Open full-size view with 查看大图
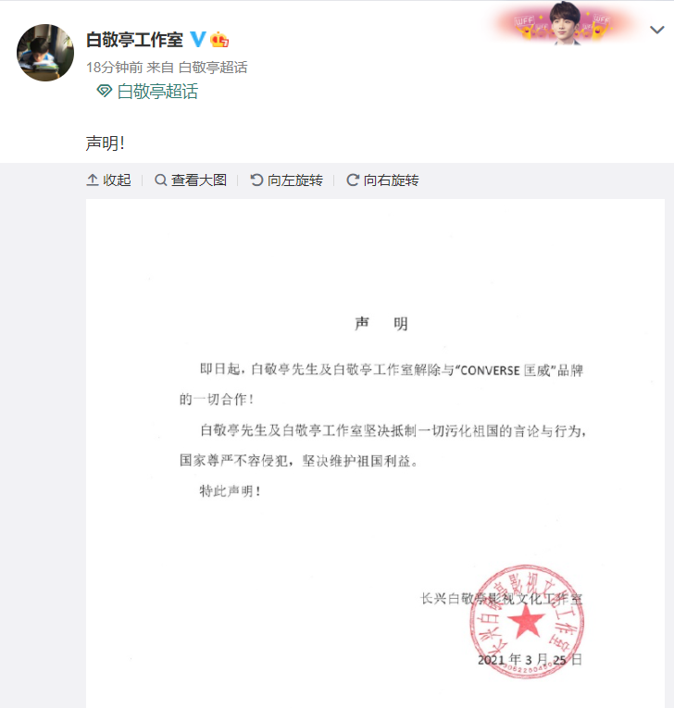674x708 pixels. coord(191,180)
